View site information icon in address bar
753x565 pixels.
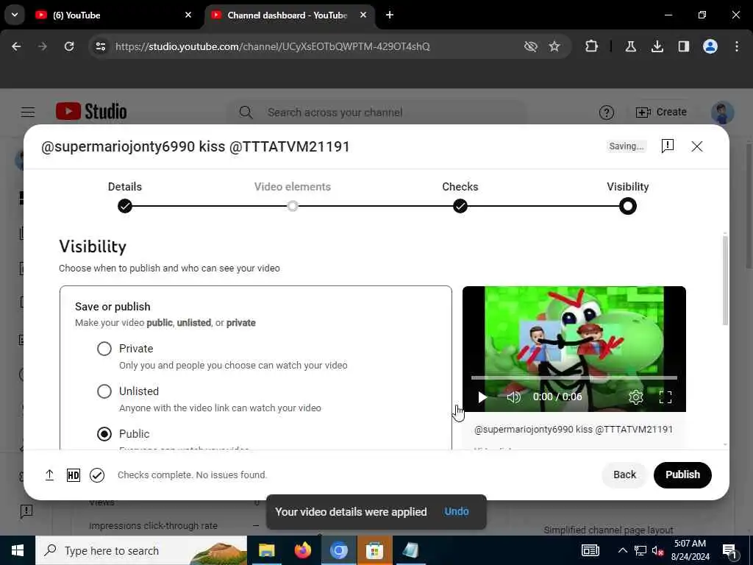coord(100,46)
